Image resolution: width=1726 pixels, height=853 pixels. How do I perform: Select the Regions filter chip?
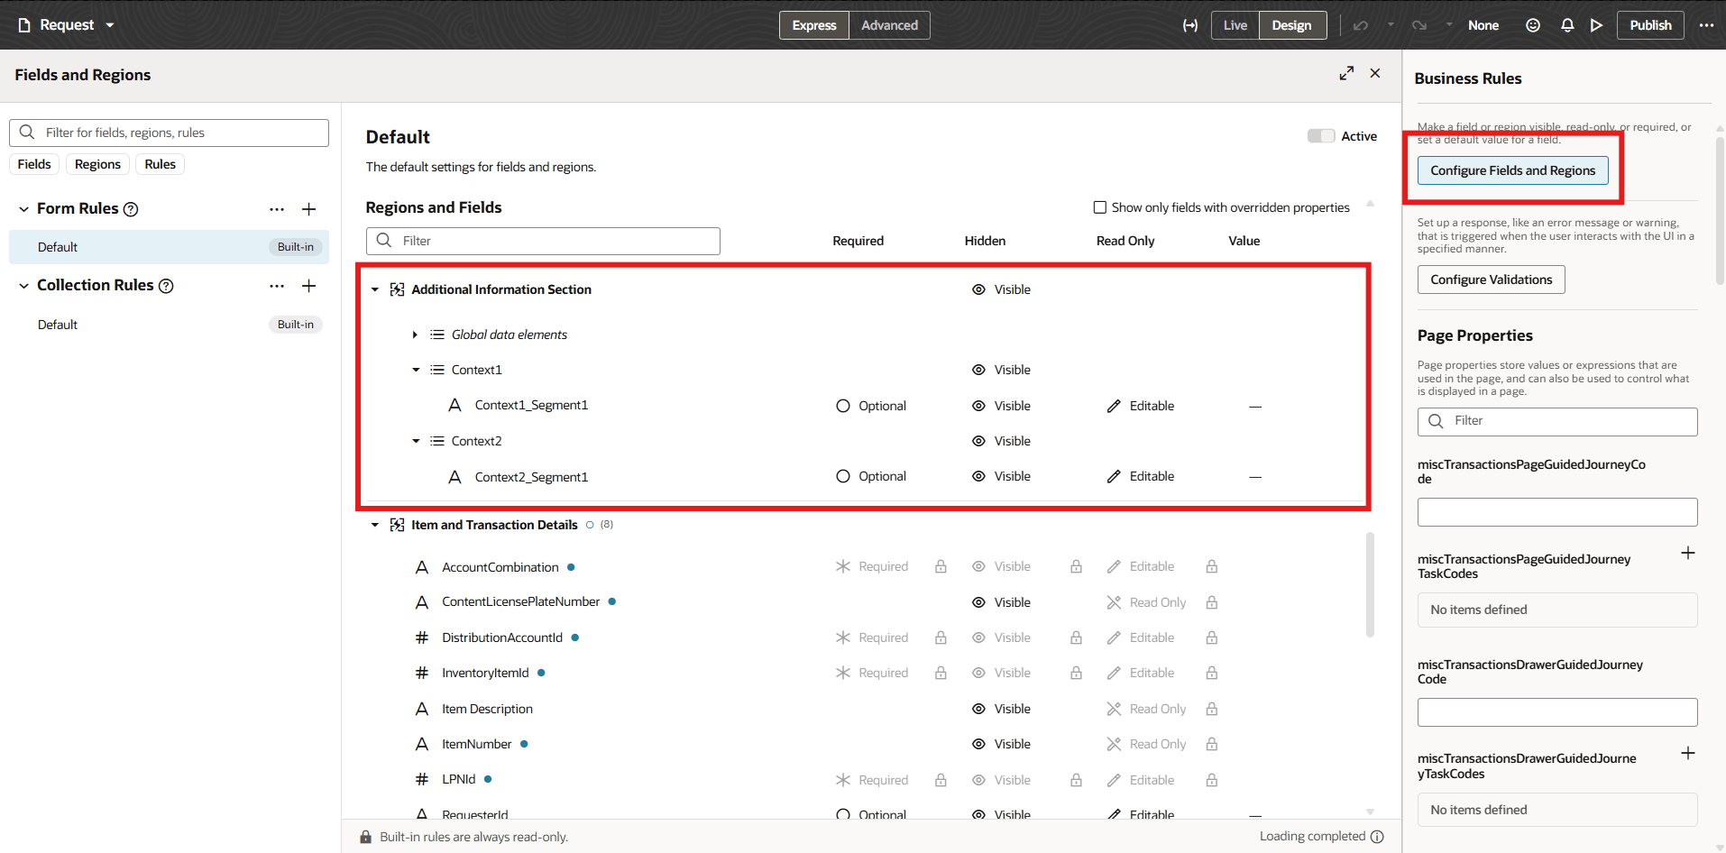[97, 164]
